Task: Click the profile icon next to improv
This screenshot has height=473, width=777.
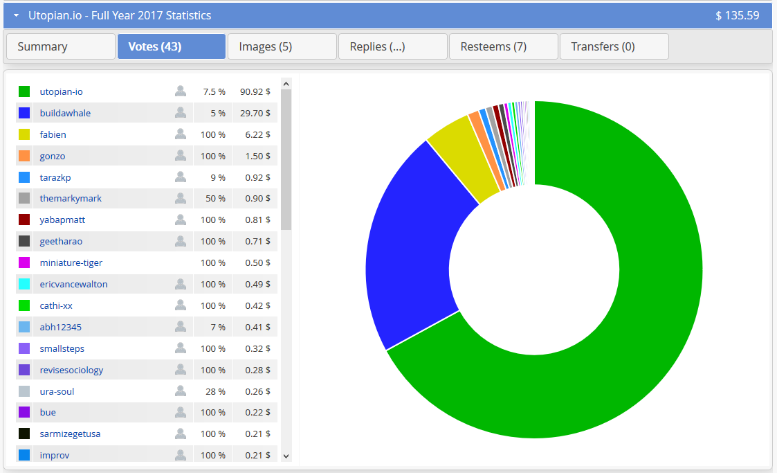Action: (x=181, y=455)
